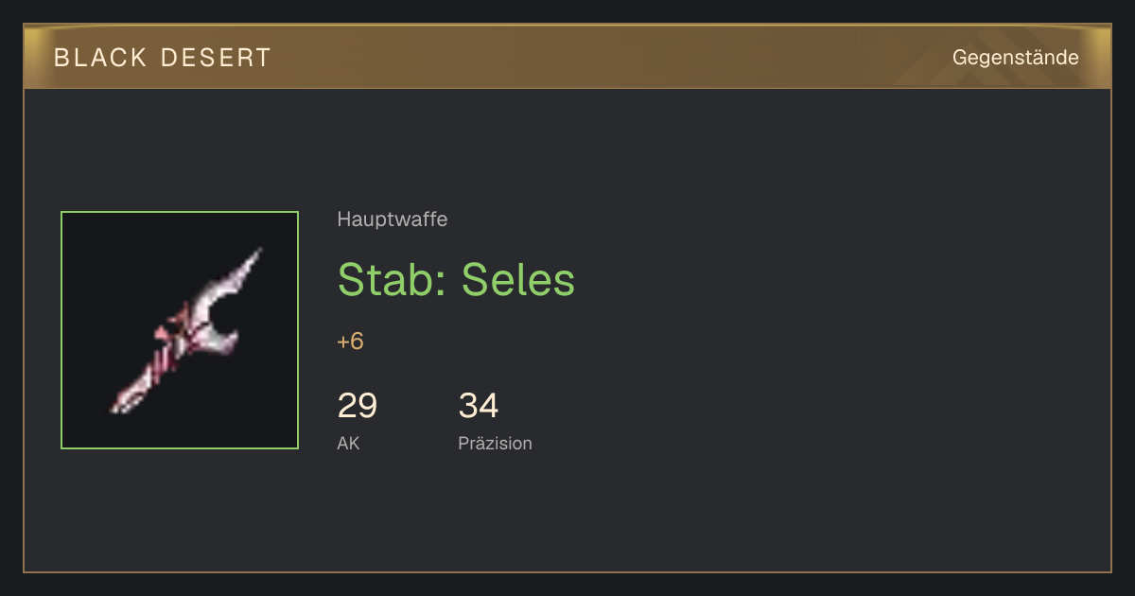Click the gold card border at bottom
The height and width of the screenshot is (596, 1135).
point(567,571)
